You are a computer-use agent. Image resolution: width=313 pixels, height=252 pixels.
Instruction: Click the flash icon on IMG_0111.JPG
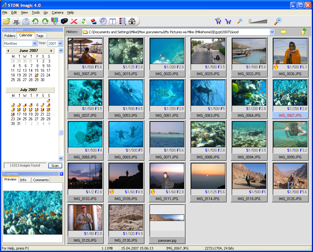(153, 192)
